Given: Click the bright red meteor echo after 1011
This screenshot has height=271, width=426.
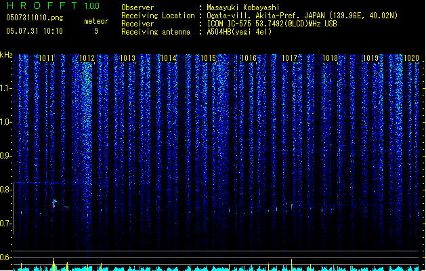Looking at the screenshot, I should pyautogui.click(x=54, y=203).
